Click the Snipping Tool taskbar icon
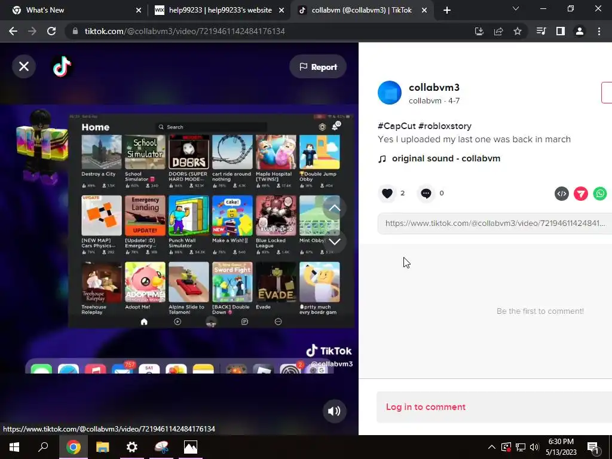 (x=161, y=447)
